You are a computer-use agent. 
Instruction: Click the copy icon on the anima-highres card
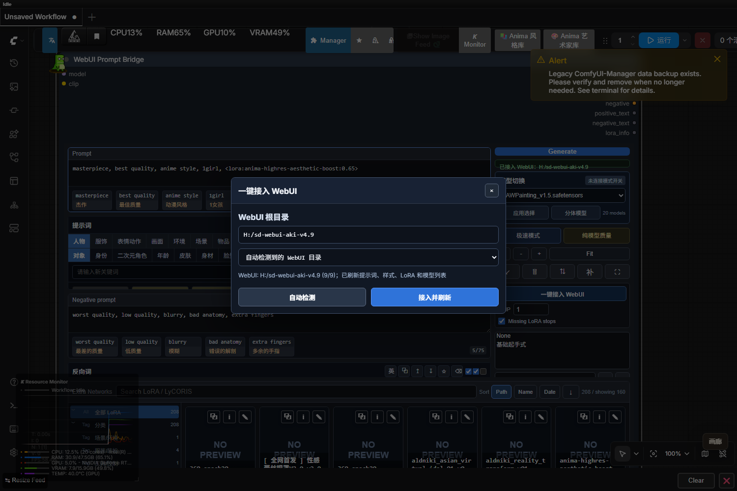click(x=584, y=417)
